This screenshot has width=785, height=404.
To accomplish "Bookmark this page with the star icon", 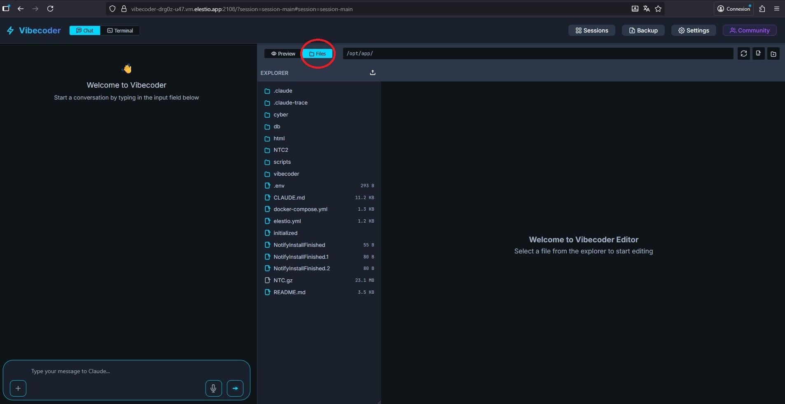I will 658,9.
